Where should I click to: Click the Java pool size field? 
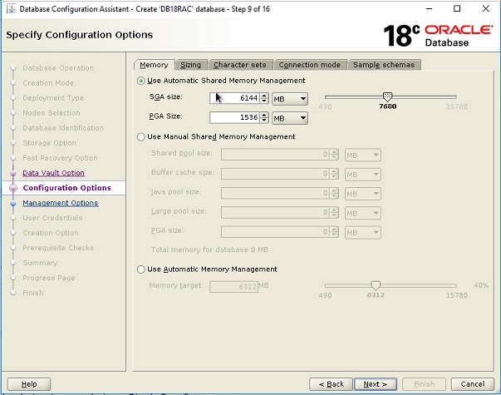click(275, 193)
